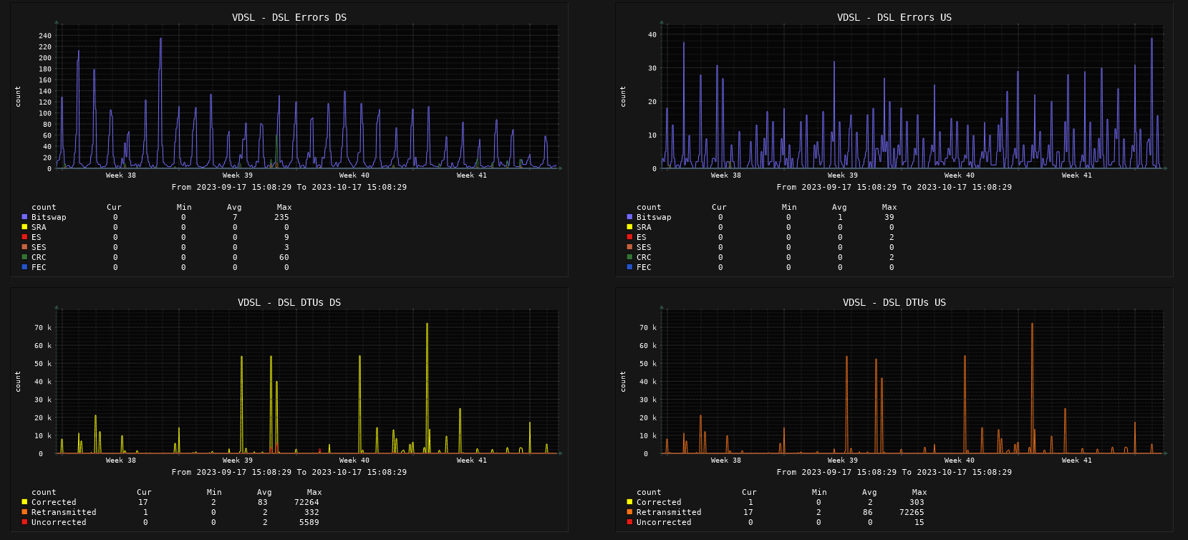The image size is (1188, 540).
Task: Select Retransmitted max value 72265 in DTUs US
Action: tap(912, 512)
